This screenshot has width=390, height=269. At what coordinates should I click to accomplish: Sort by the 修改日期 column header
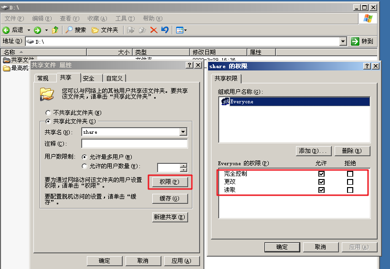(x=218, y=52)
